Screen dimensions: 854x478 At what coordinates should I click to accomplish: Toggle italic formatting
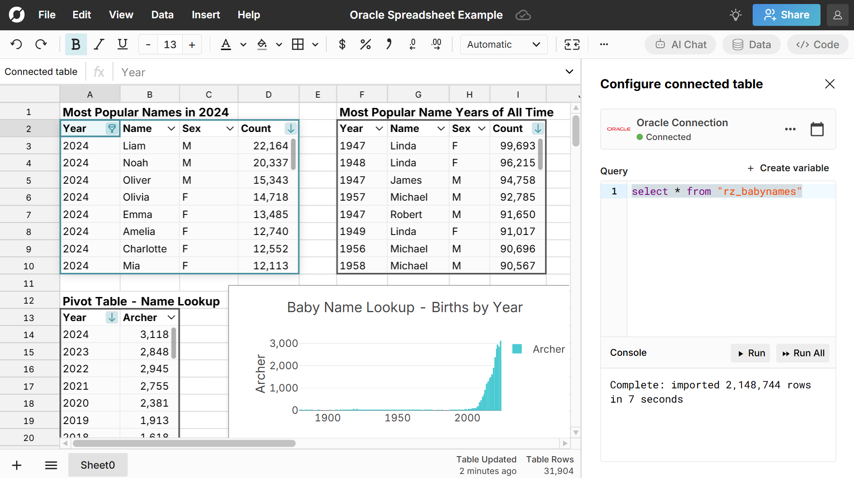99,45
